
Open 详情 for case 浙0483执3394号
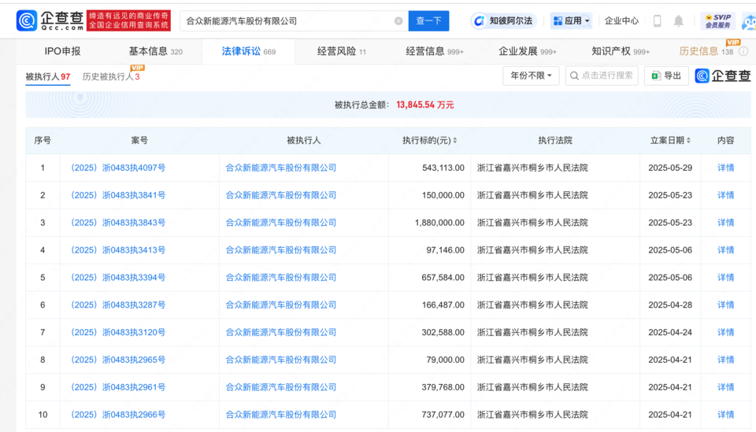tap(725, 278)
